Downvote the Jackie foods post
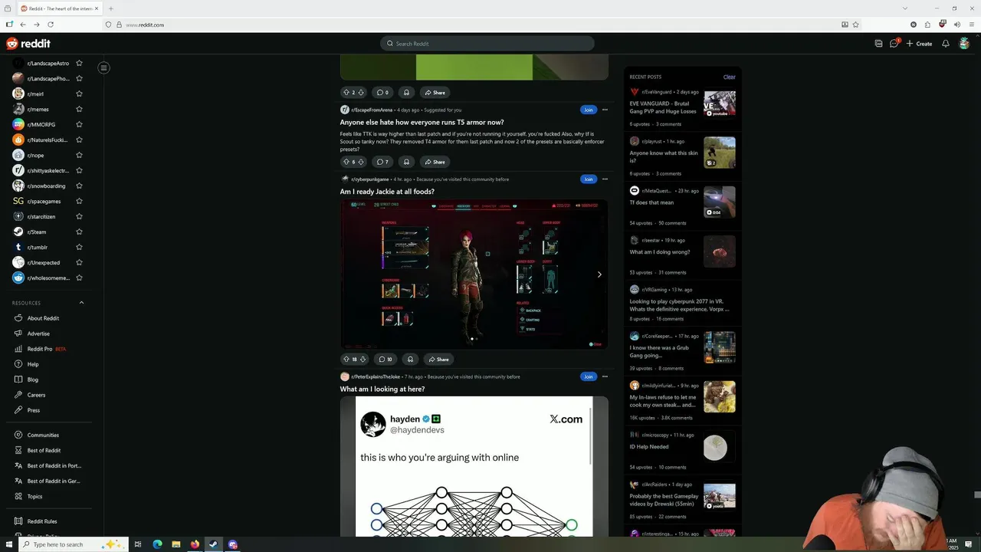This screenshot has width=981, height=552. click(x=363, y=359)
